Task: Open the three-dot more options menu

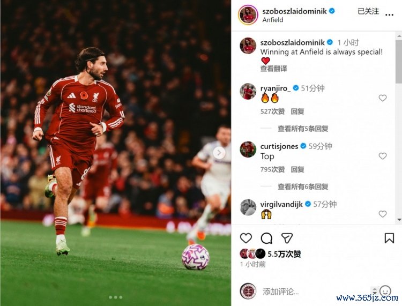Action: [389, 14]
